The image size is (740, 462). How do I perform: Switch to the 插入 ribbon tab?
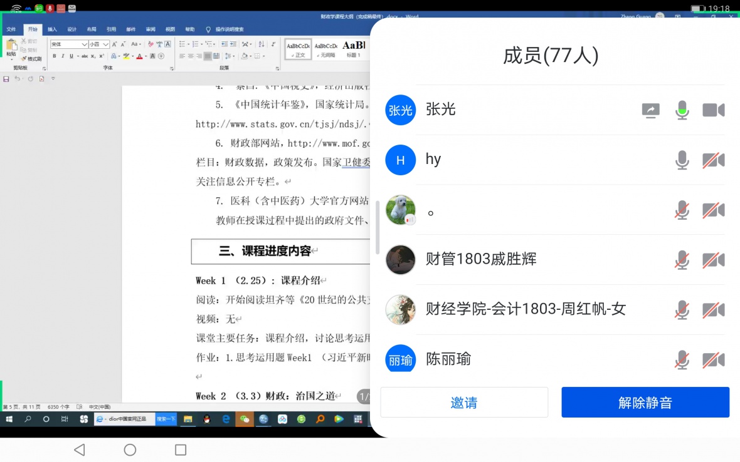[x=52, y=29]
